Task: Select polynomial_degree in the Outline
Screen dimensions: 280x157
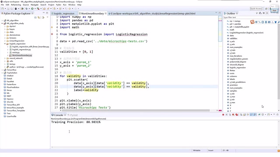Action: click(x=238, y=62)
